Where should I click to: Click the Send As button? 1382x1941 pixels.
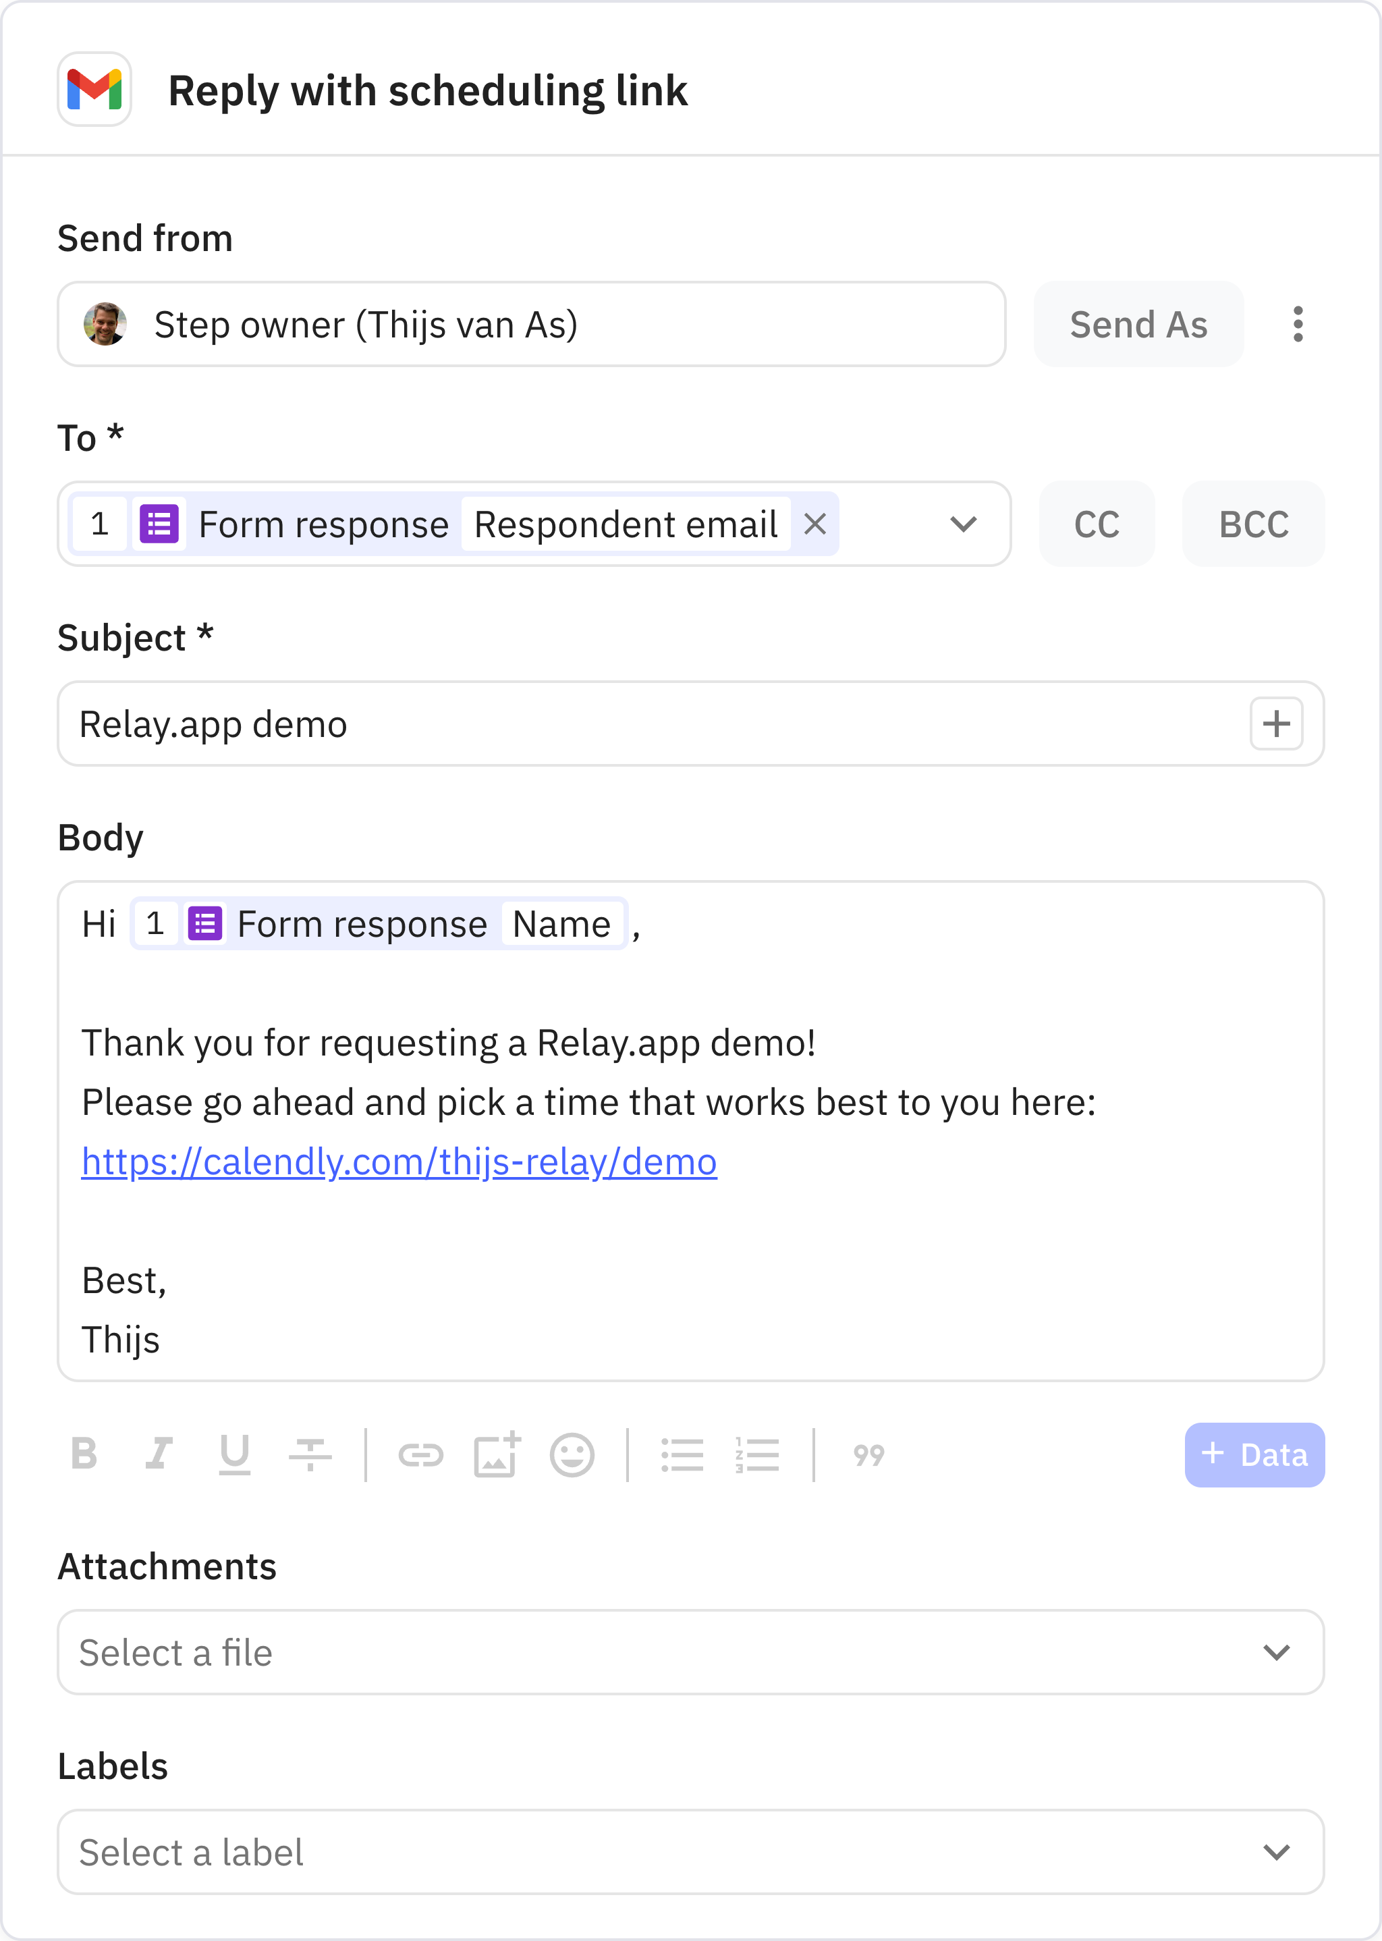click(x=1138, y=324)
